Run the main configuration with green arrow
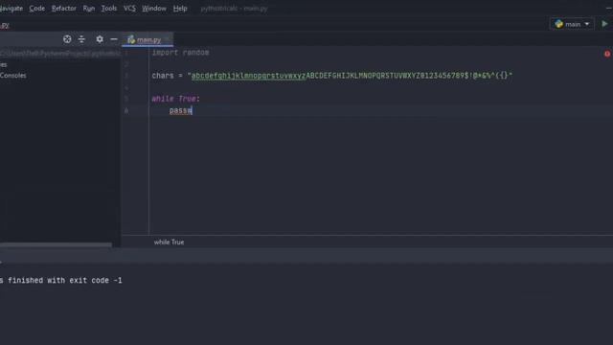 point(604,24)
